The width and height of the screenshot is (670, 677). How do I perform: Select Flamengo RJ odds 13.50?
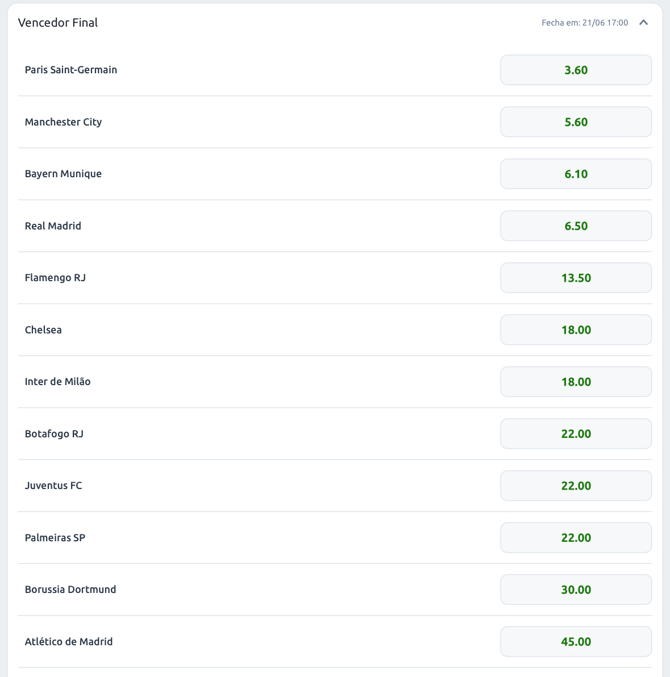pos(576,278)
